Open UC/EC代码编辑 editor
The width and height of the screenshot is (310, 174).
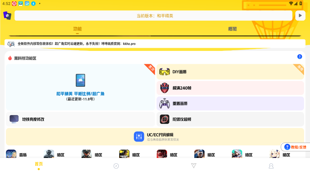tap(155, 137)
